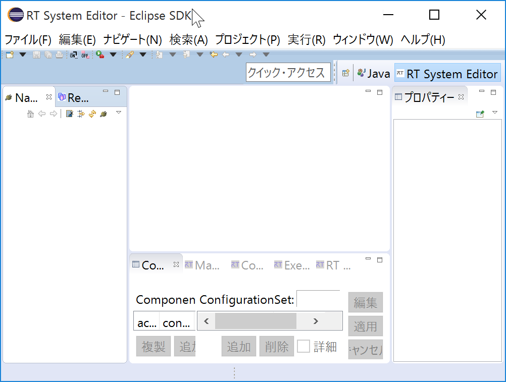Click the yellow refresh icon in Na... view

(x=92, y=114)
